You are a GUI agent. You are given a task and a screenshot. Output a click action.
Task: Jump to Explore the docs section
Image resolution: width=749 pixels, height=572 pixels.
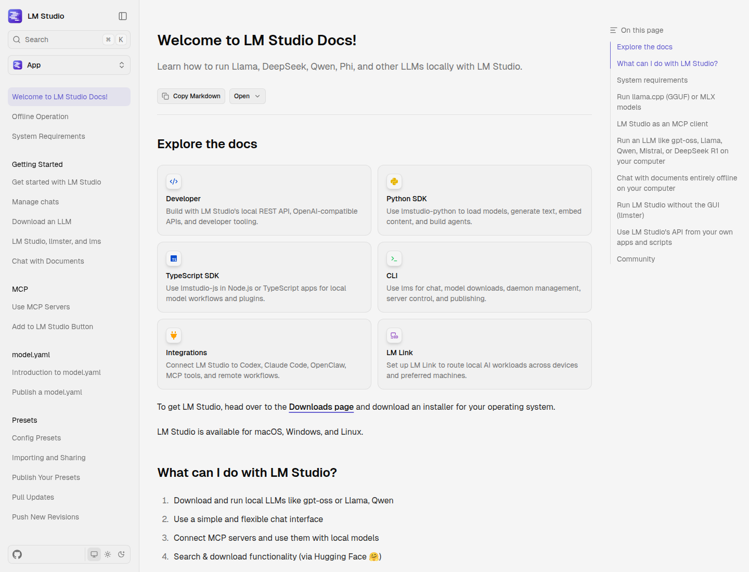(x=644, y=47)
